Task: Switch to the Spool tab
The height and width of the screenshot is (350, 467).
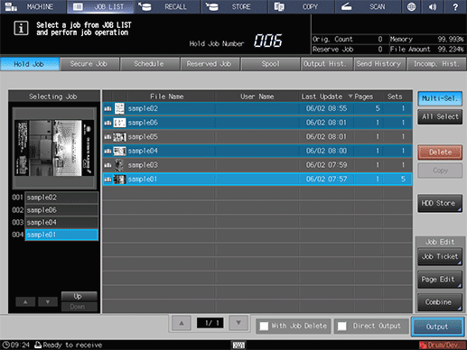Action: [270, 64]
